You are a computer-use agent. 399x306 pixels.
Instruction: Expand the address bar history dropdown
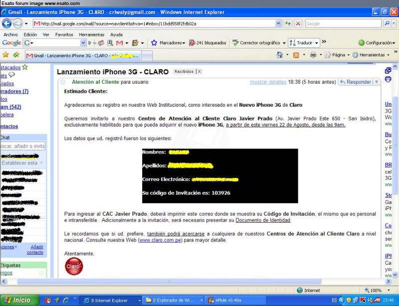278,23
